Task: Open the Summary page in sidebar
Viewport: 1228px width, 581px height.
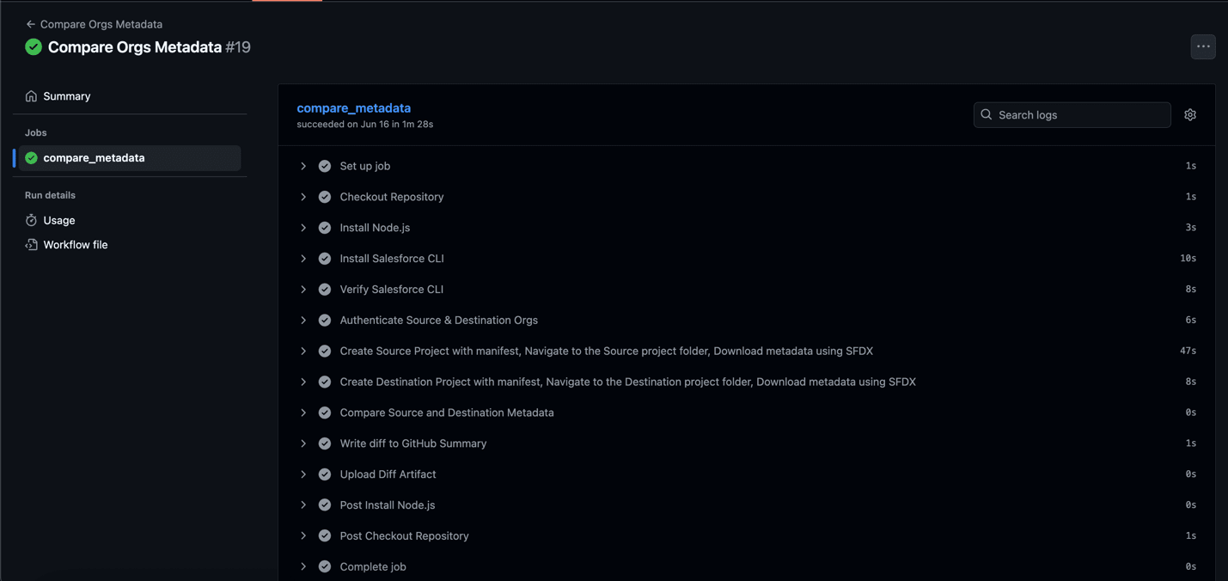Action: click(x=67, y=96)
